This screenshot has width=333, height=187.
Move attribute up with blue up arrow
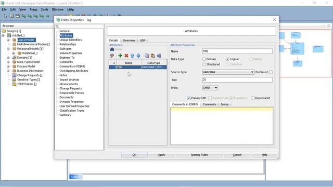click(132, 56)
